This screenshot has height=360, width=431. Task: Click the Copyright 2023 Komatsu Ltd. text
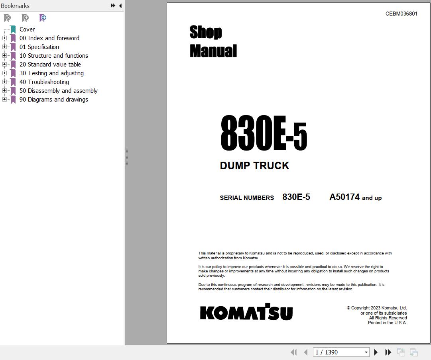(376, 308)
